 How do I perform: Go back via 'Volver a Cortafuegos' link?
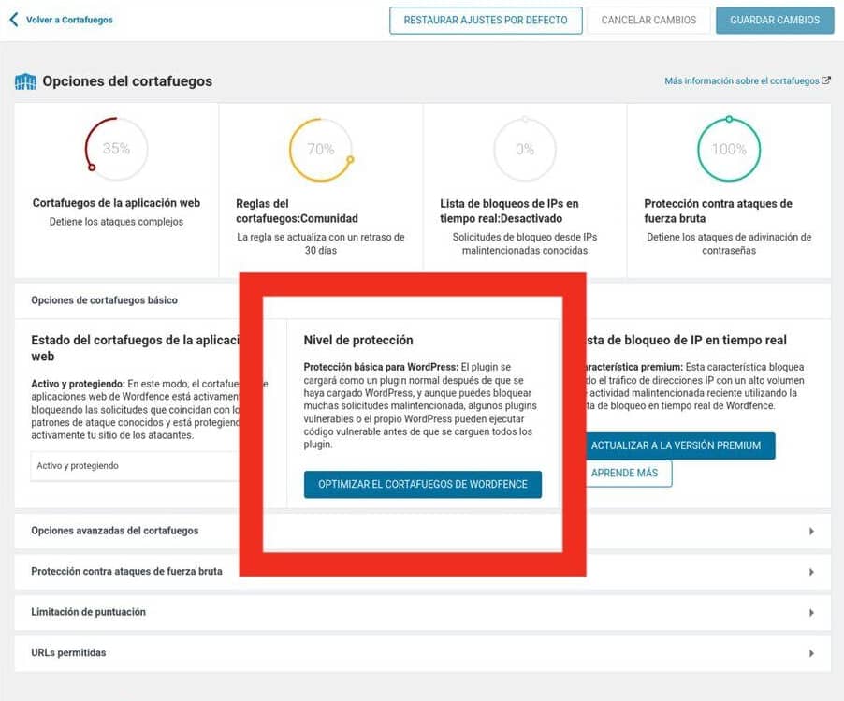coord(69,20)
